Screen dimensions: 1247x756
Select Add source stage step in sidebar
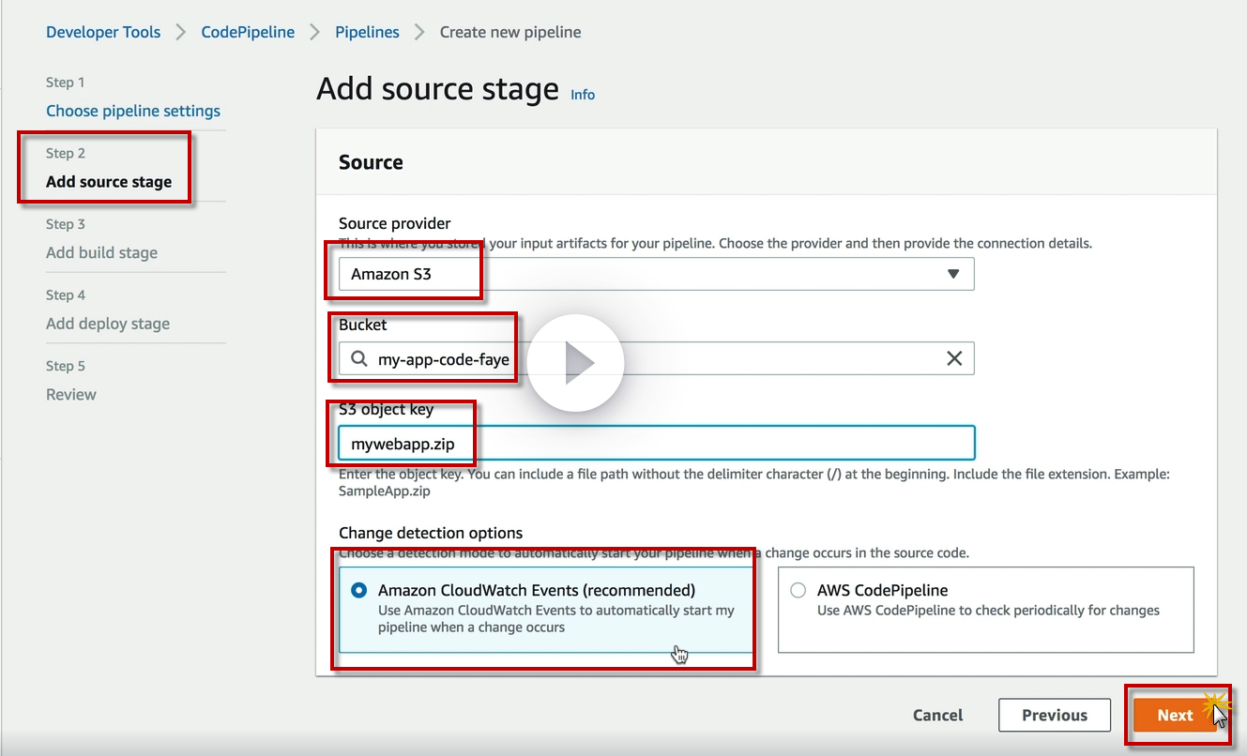109,182
